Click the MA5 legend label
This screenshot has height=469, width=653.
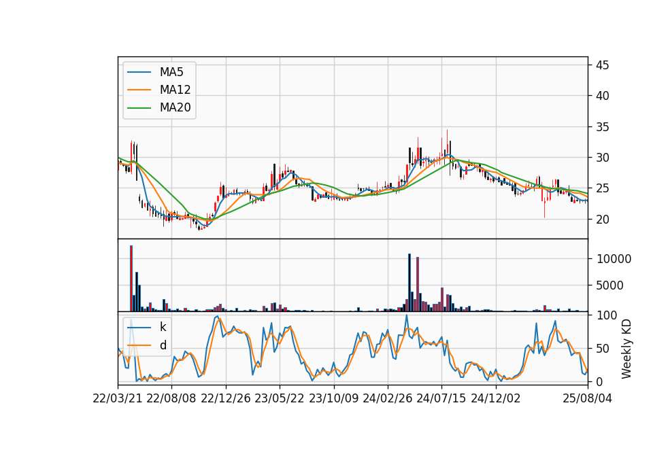point(171,72)
